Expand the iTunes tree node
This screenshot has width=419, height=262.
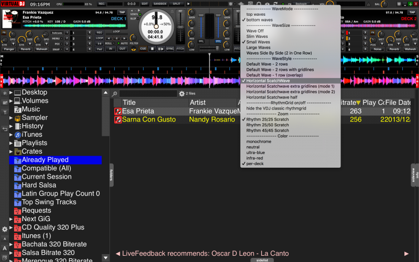point(11,135)
